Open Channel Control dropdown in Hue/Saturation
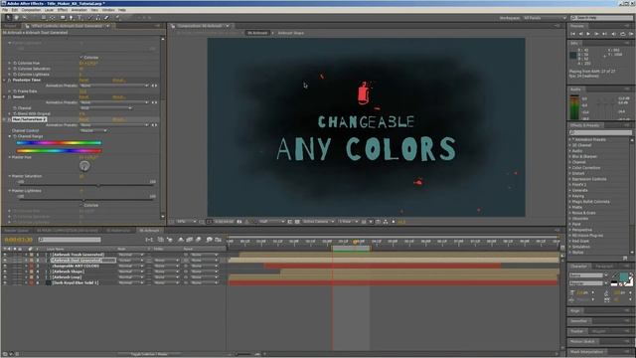The width and height of the screenshot is (636, 358). click(x=93, y=130)
